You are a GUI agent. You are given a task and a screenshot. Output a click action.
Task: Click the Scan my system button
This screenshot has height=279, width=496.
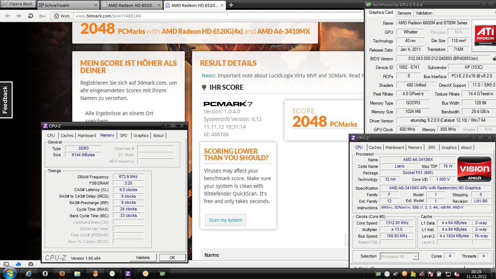(x=225, y=220)
